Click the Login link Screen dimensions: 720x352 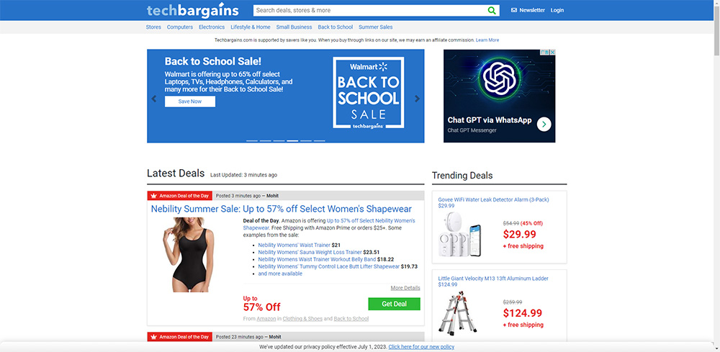pos(557,10)
